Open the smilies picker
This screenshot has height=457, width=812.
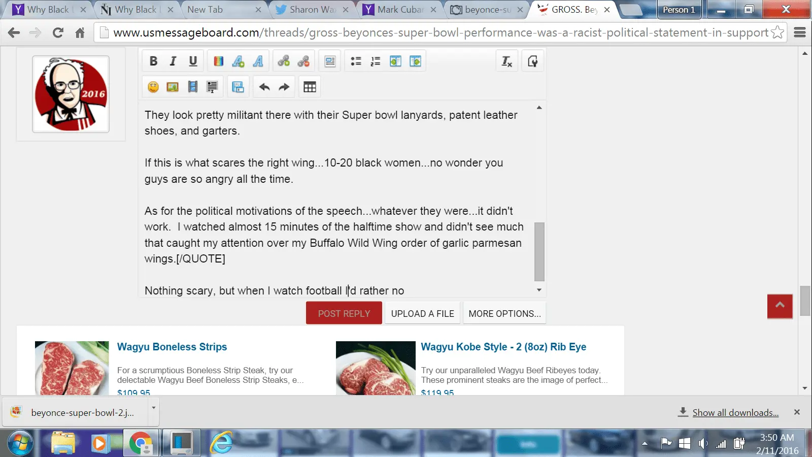click(x=153, y=87)
